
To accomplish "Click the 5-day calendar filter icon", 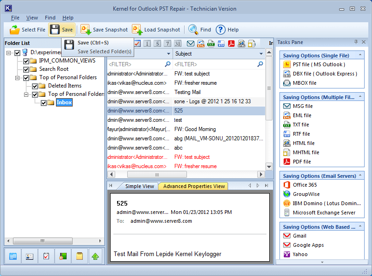I will (x=157, y=44).
